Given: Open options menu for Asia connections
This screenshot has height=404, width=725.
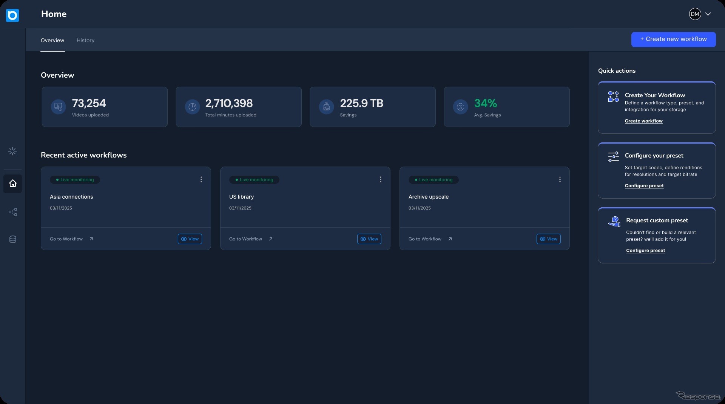Looking at the screenshot, I should [x=201, y=180].
